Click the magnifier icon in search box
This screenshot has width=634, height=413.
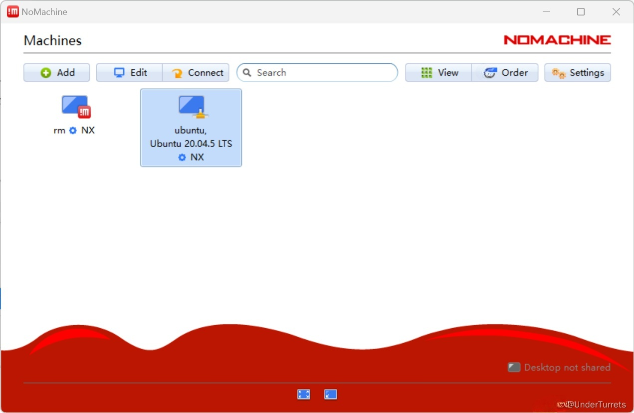click(247, 73)
